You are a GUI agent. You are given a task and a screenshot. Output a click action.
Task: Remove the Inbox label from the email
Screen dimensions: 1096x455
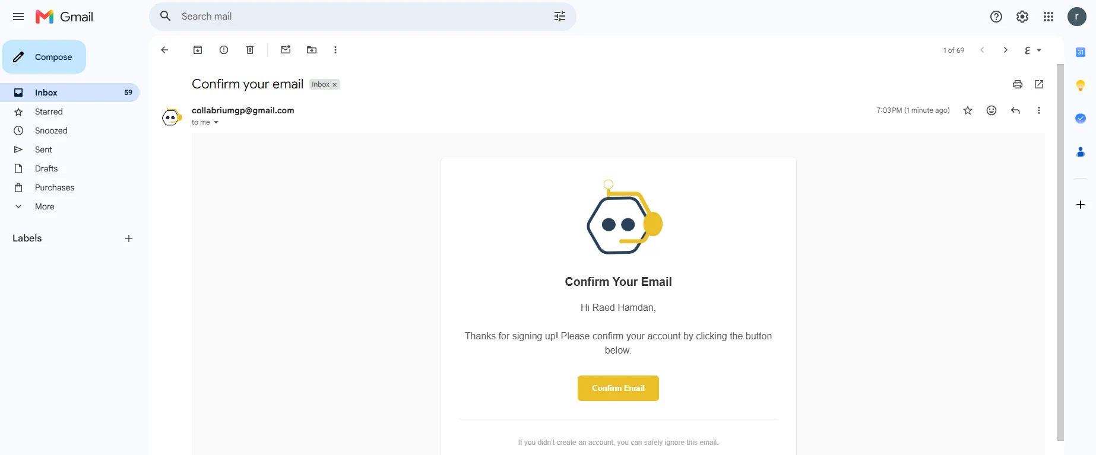point(334,85)
